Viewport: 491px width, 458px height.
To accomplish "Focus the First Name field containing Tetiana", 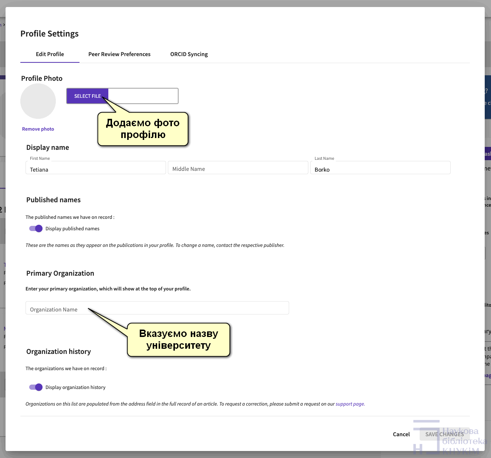I will (95, 169).
